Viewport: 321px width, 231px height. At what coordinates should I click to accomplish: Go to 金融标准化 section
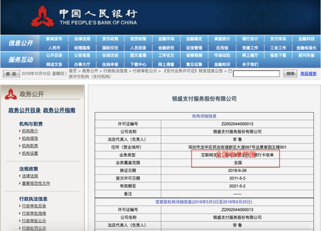306,48
